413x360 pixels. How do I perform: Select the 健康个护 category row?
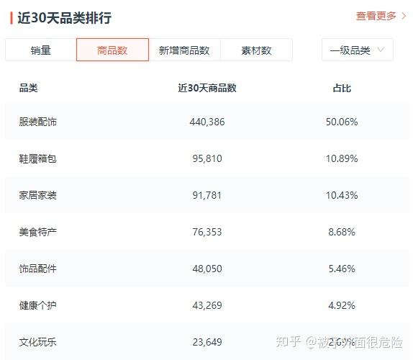click(x=207, y=305)
